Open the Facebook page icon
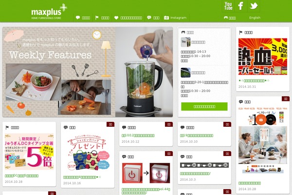Image resolution: width=292 pixels, height=195 pixels. pyautogui.click(x=241, y=6)
